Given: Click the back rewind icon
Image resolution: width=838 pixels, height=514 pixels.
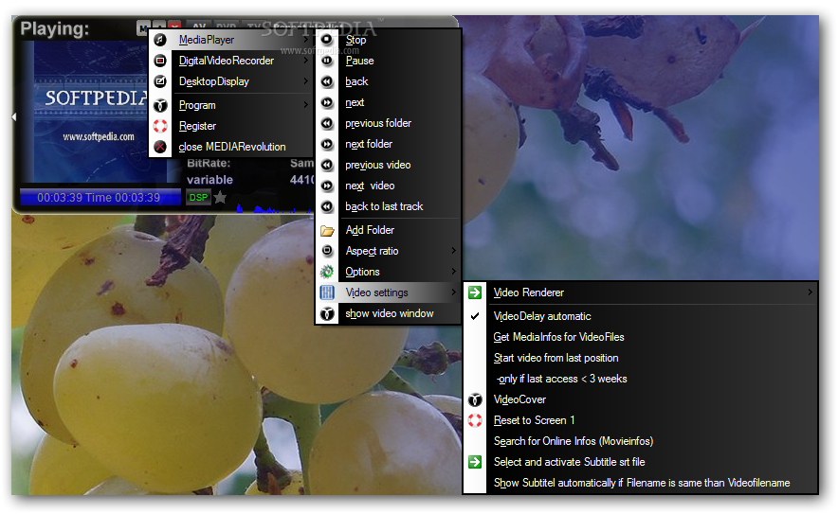Looking at the screenshot, I should pyautogui.click(x=326, y=81).
